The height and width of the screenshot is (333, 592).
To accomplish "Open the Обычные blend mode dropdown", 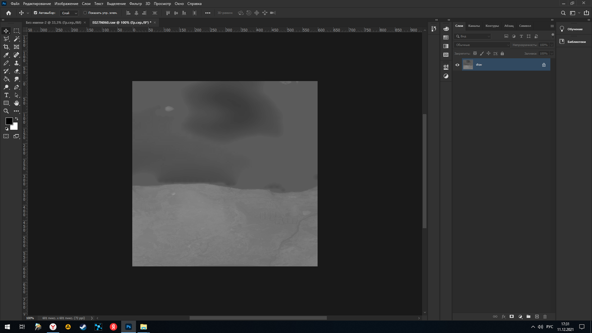I will [482, 45].
